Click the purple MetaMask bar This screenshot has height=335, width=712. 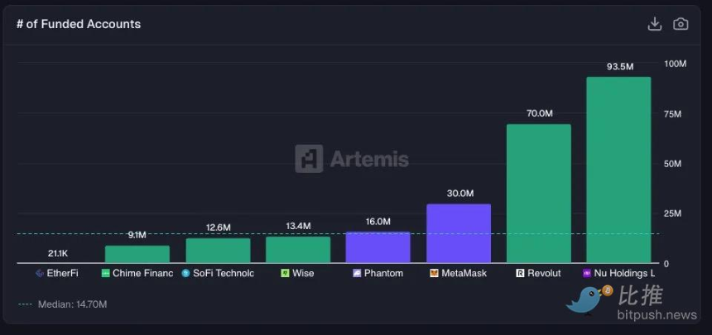tap(459, 233)
